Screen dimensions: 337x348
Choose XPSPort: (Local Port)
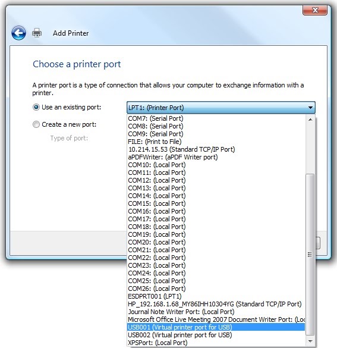tap(216, 343)
